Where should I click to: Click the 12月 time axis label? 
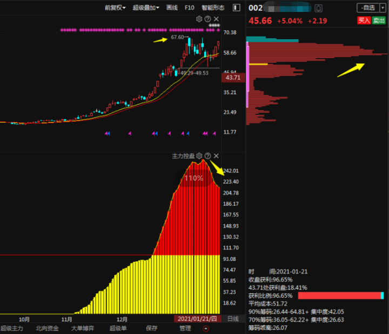(x=122, y=319)
